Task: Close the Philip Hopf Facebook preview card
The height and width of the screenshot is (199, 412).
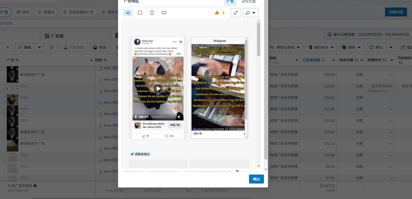Action: tap(181, 42)
